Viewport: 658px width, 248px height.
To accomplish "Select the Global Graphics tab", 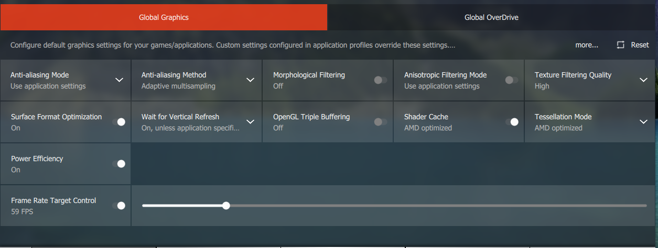I will [164, 17].
